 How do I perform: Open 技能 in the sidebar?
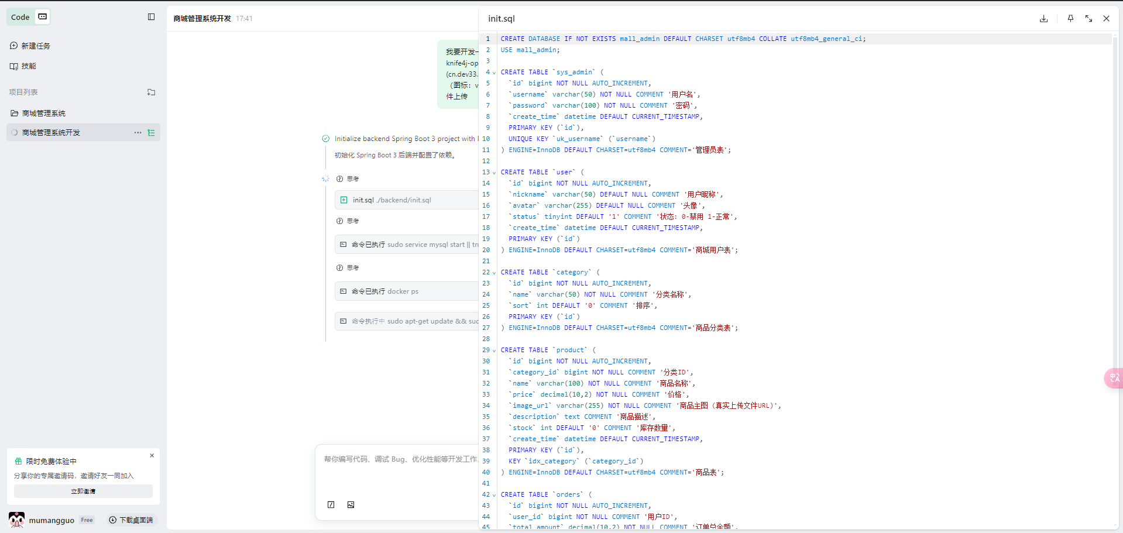pos(28,66)
